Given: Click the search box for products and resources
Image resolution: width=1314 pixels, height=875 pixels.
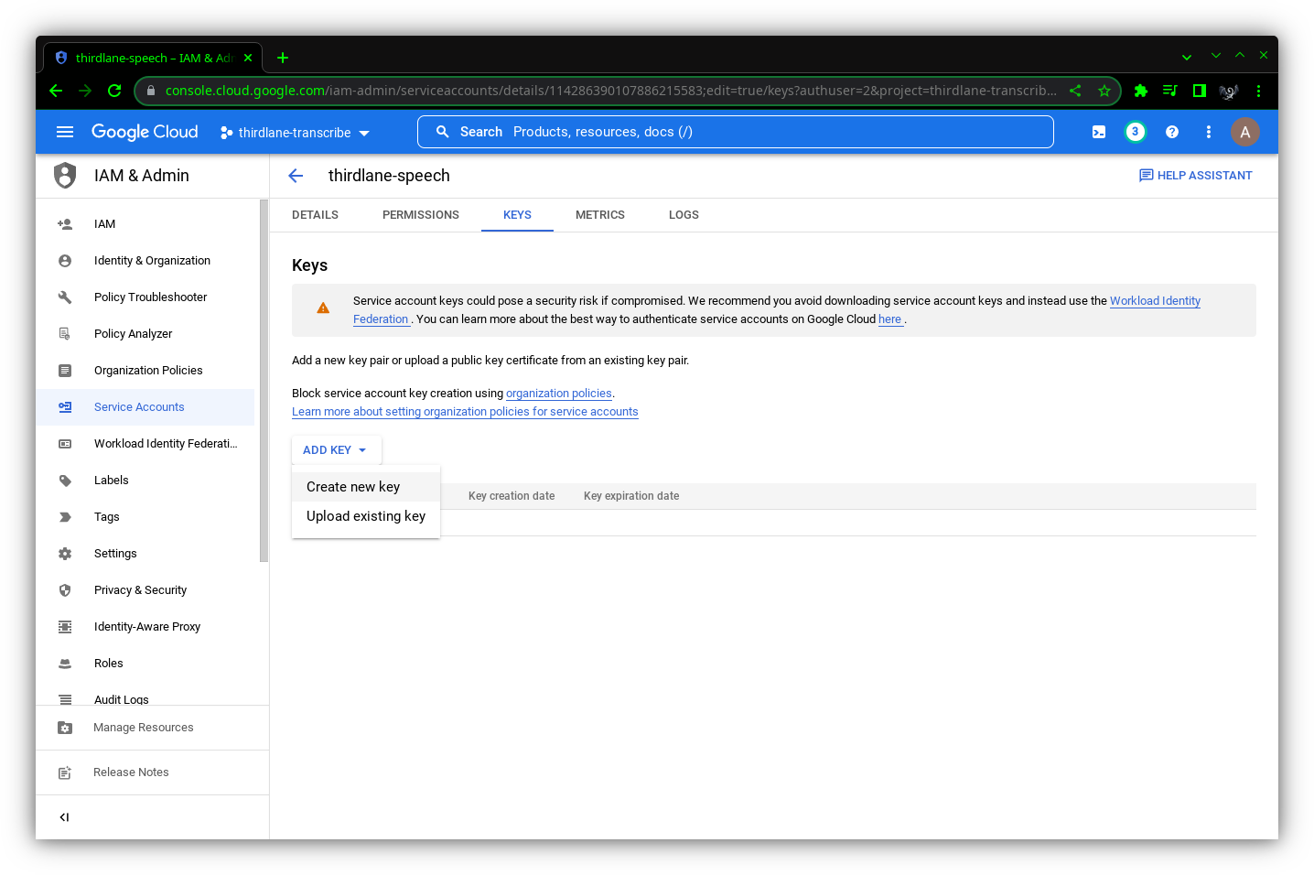Looking at the screenshot, I should pyautogui.click(x=736, y=132).
